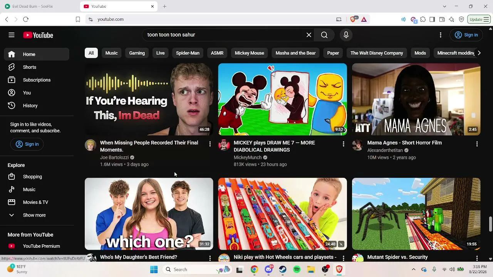493x277 pixels.
Task: Open the 'If You're Hearing This' thumbnail
Action: pyautogui.click(x=149, y=99)
